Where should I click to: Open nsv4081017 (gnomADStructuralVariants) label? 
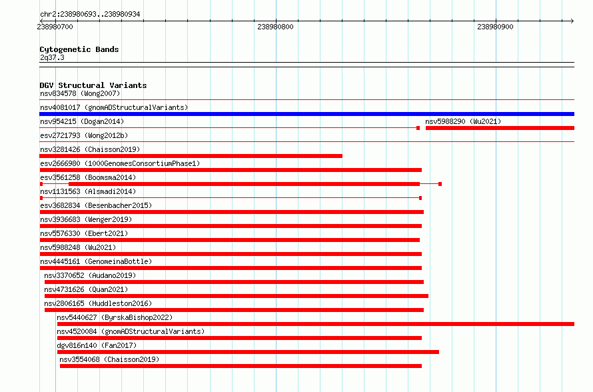(114, 107)
